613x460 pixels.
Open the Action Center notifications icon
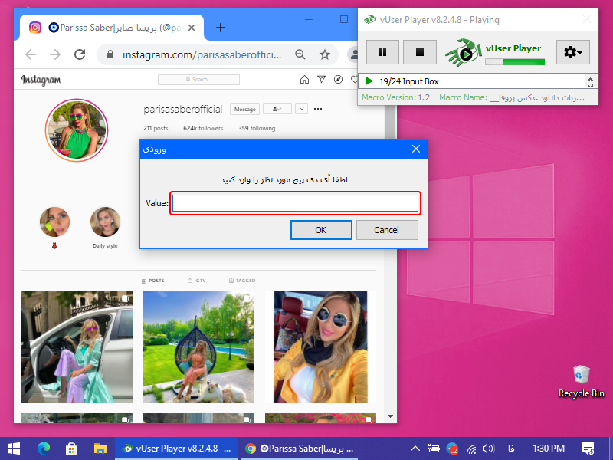tap(588, 449)
